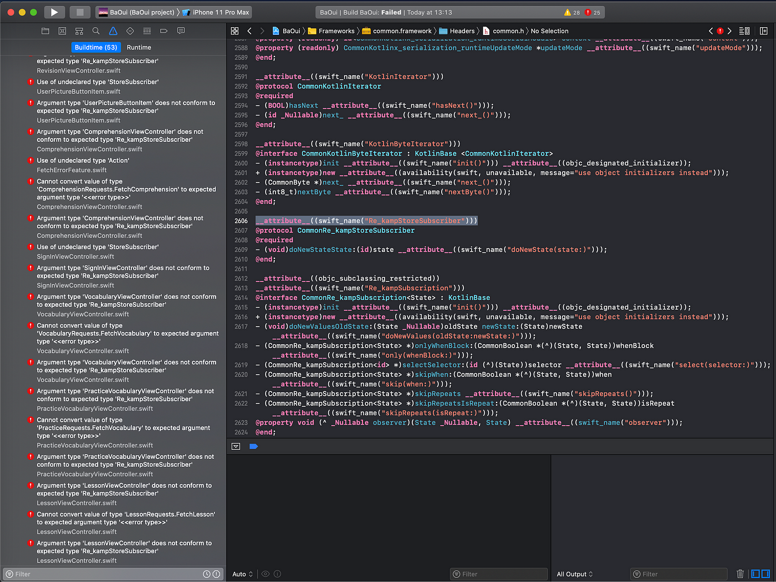Click CommonRe_kampStoreSubscriber protocol name
This screenshot has width=776, height=582.
(x=356, y=231)
